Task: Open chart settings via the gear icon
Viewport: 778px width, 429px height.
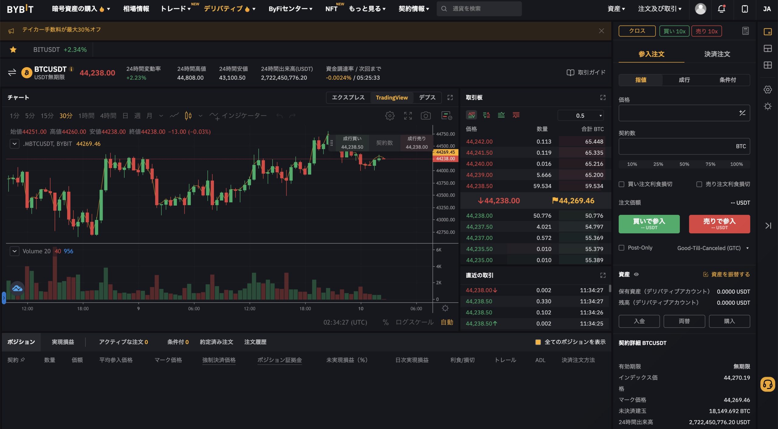Action: (390, 115)
